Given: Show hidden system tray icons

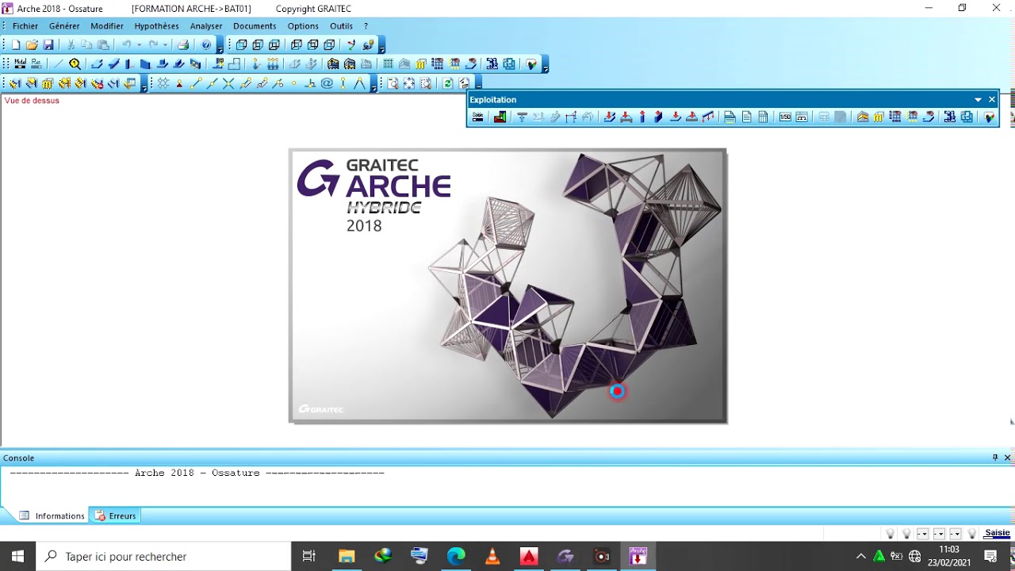Looking at the screenshot, I should (861, 557).
